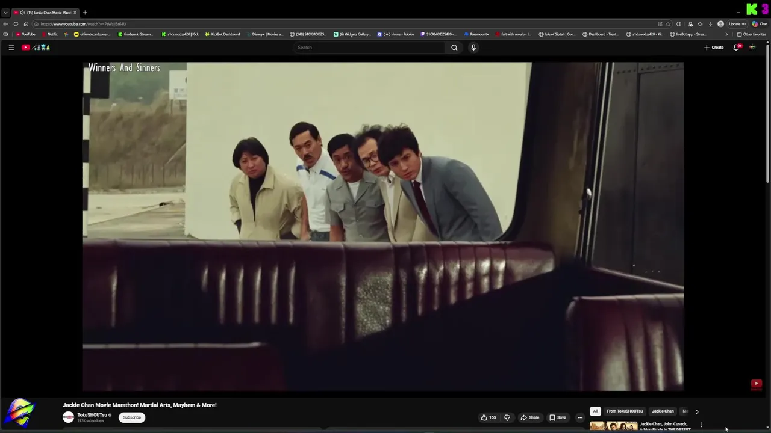Viewport: 771px width, 433px height.
Task: Expand the bookmarks bar overflow chevron
Action: 726,34
